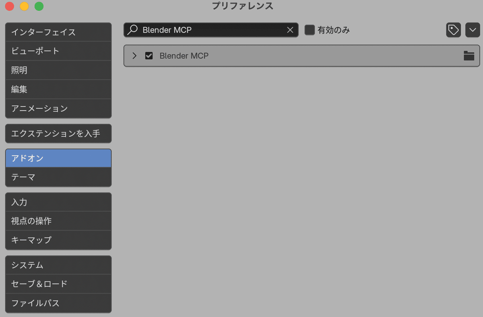Open the テーマ preferences section

pos(58,177)
